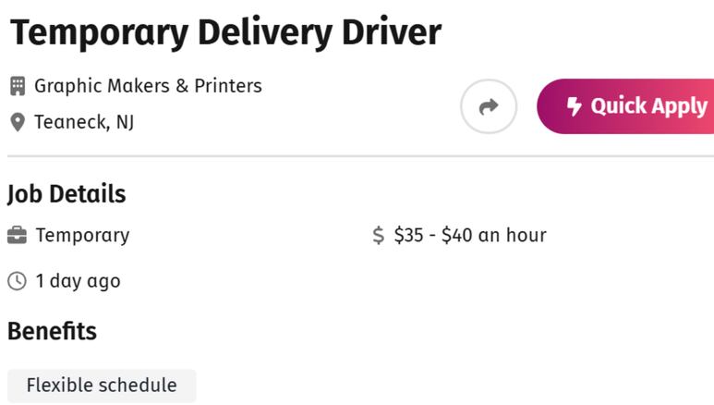Click the Temporary Delivery Driver title

pos(226,33)
